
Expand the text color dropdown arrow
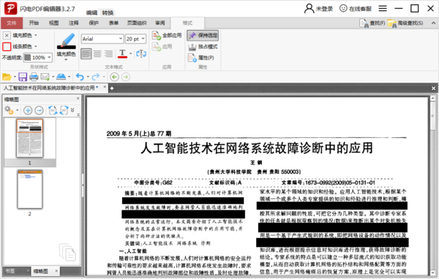coord(130,53)
